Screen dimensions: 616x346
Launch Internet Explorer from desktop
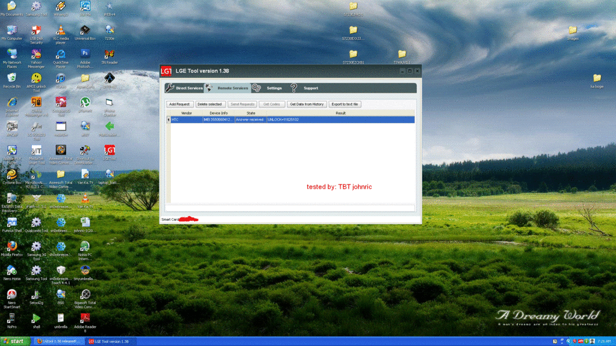[12, 107]
